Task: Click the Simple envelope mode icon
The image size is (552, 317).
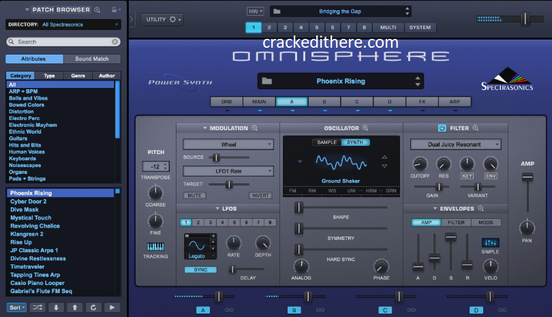Action: pyautogui.click(x=491, y=243)
